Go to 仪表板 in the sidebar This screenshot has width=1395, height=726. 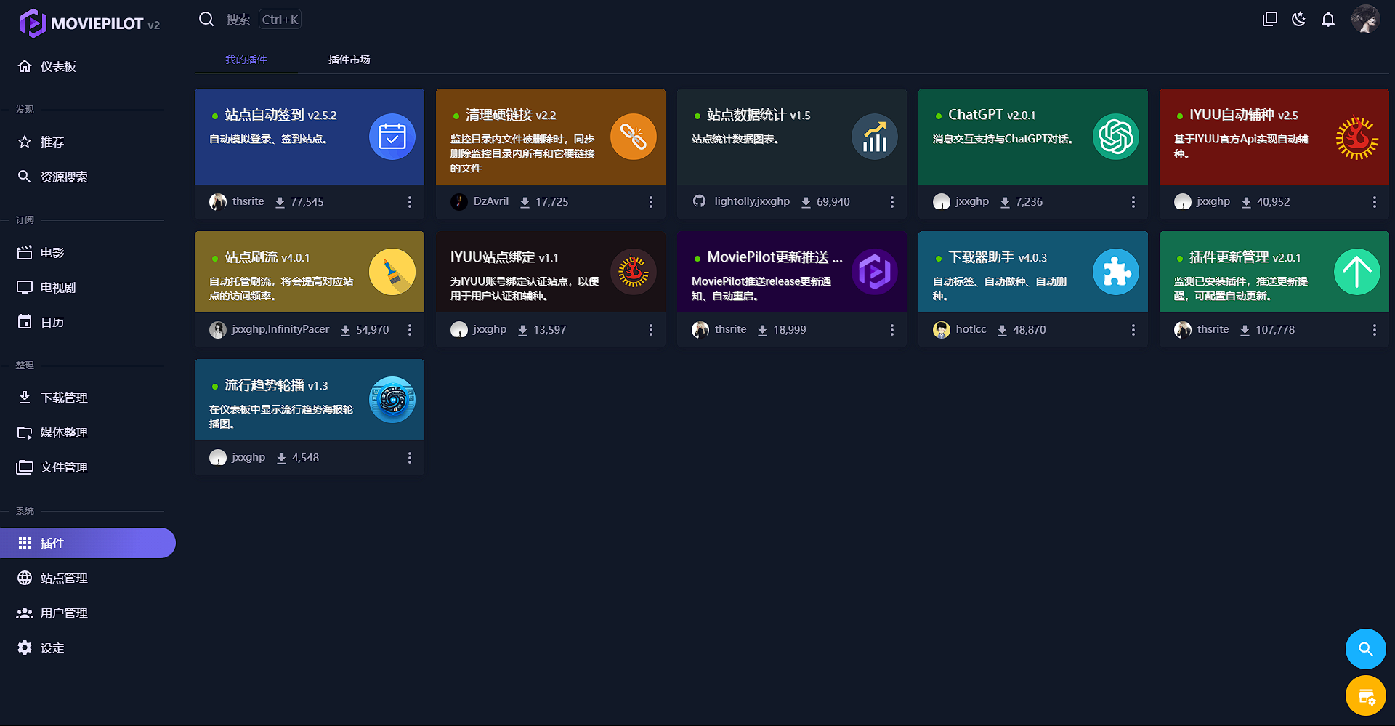pos(87,66)
